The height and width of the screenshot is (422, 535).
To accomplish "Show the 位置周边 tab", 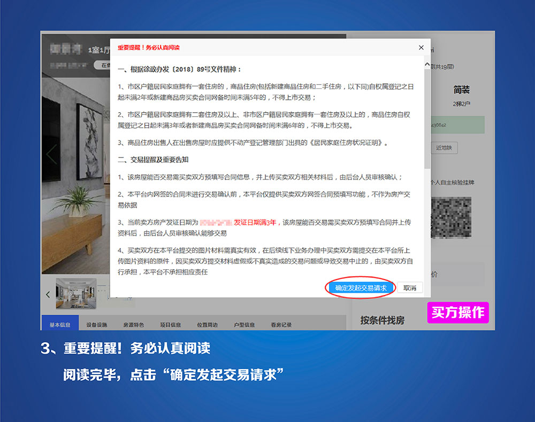I will [208, 325].
